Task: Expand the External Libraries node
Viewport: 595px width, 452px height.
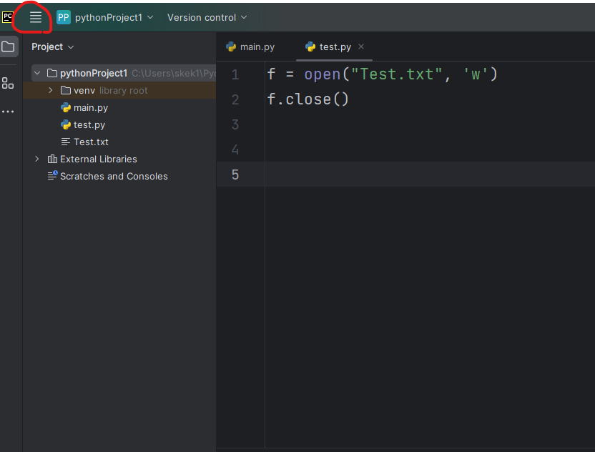Action: (x=36, y=159)
